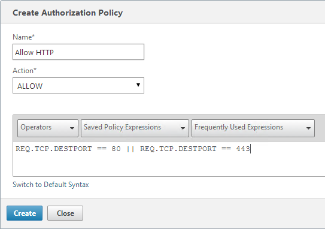
Task: Click the empty area of the expression editor
Action: 166,165
